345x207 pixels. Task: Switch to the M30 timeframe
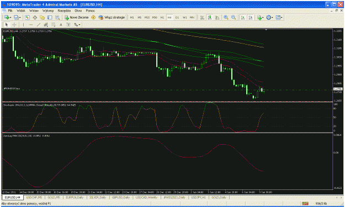(x=155, y=17)
